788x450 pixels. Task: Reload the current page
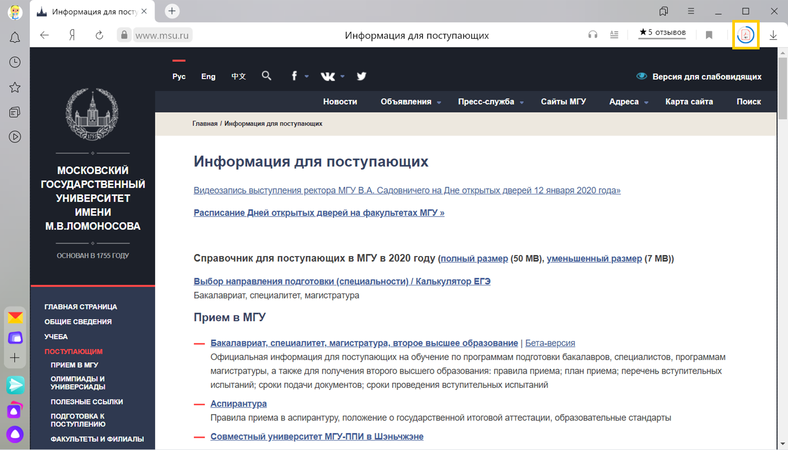coord(99,35)
